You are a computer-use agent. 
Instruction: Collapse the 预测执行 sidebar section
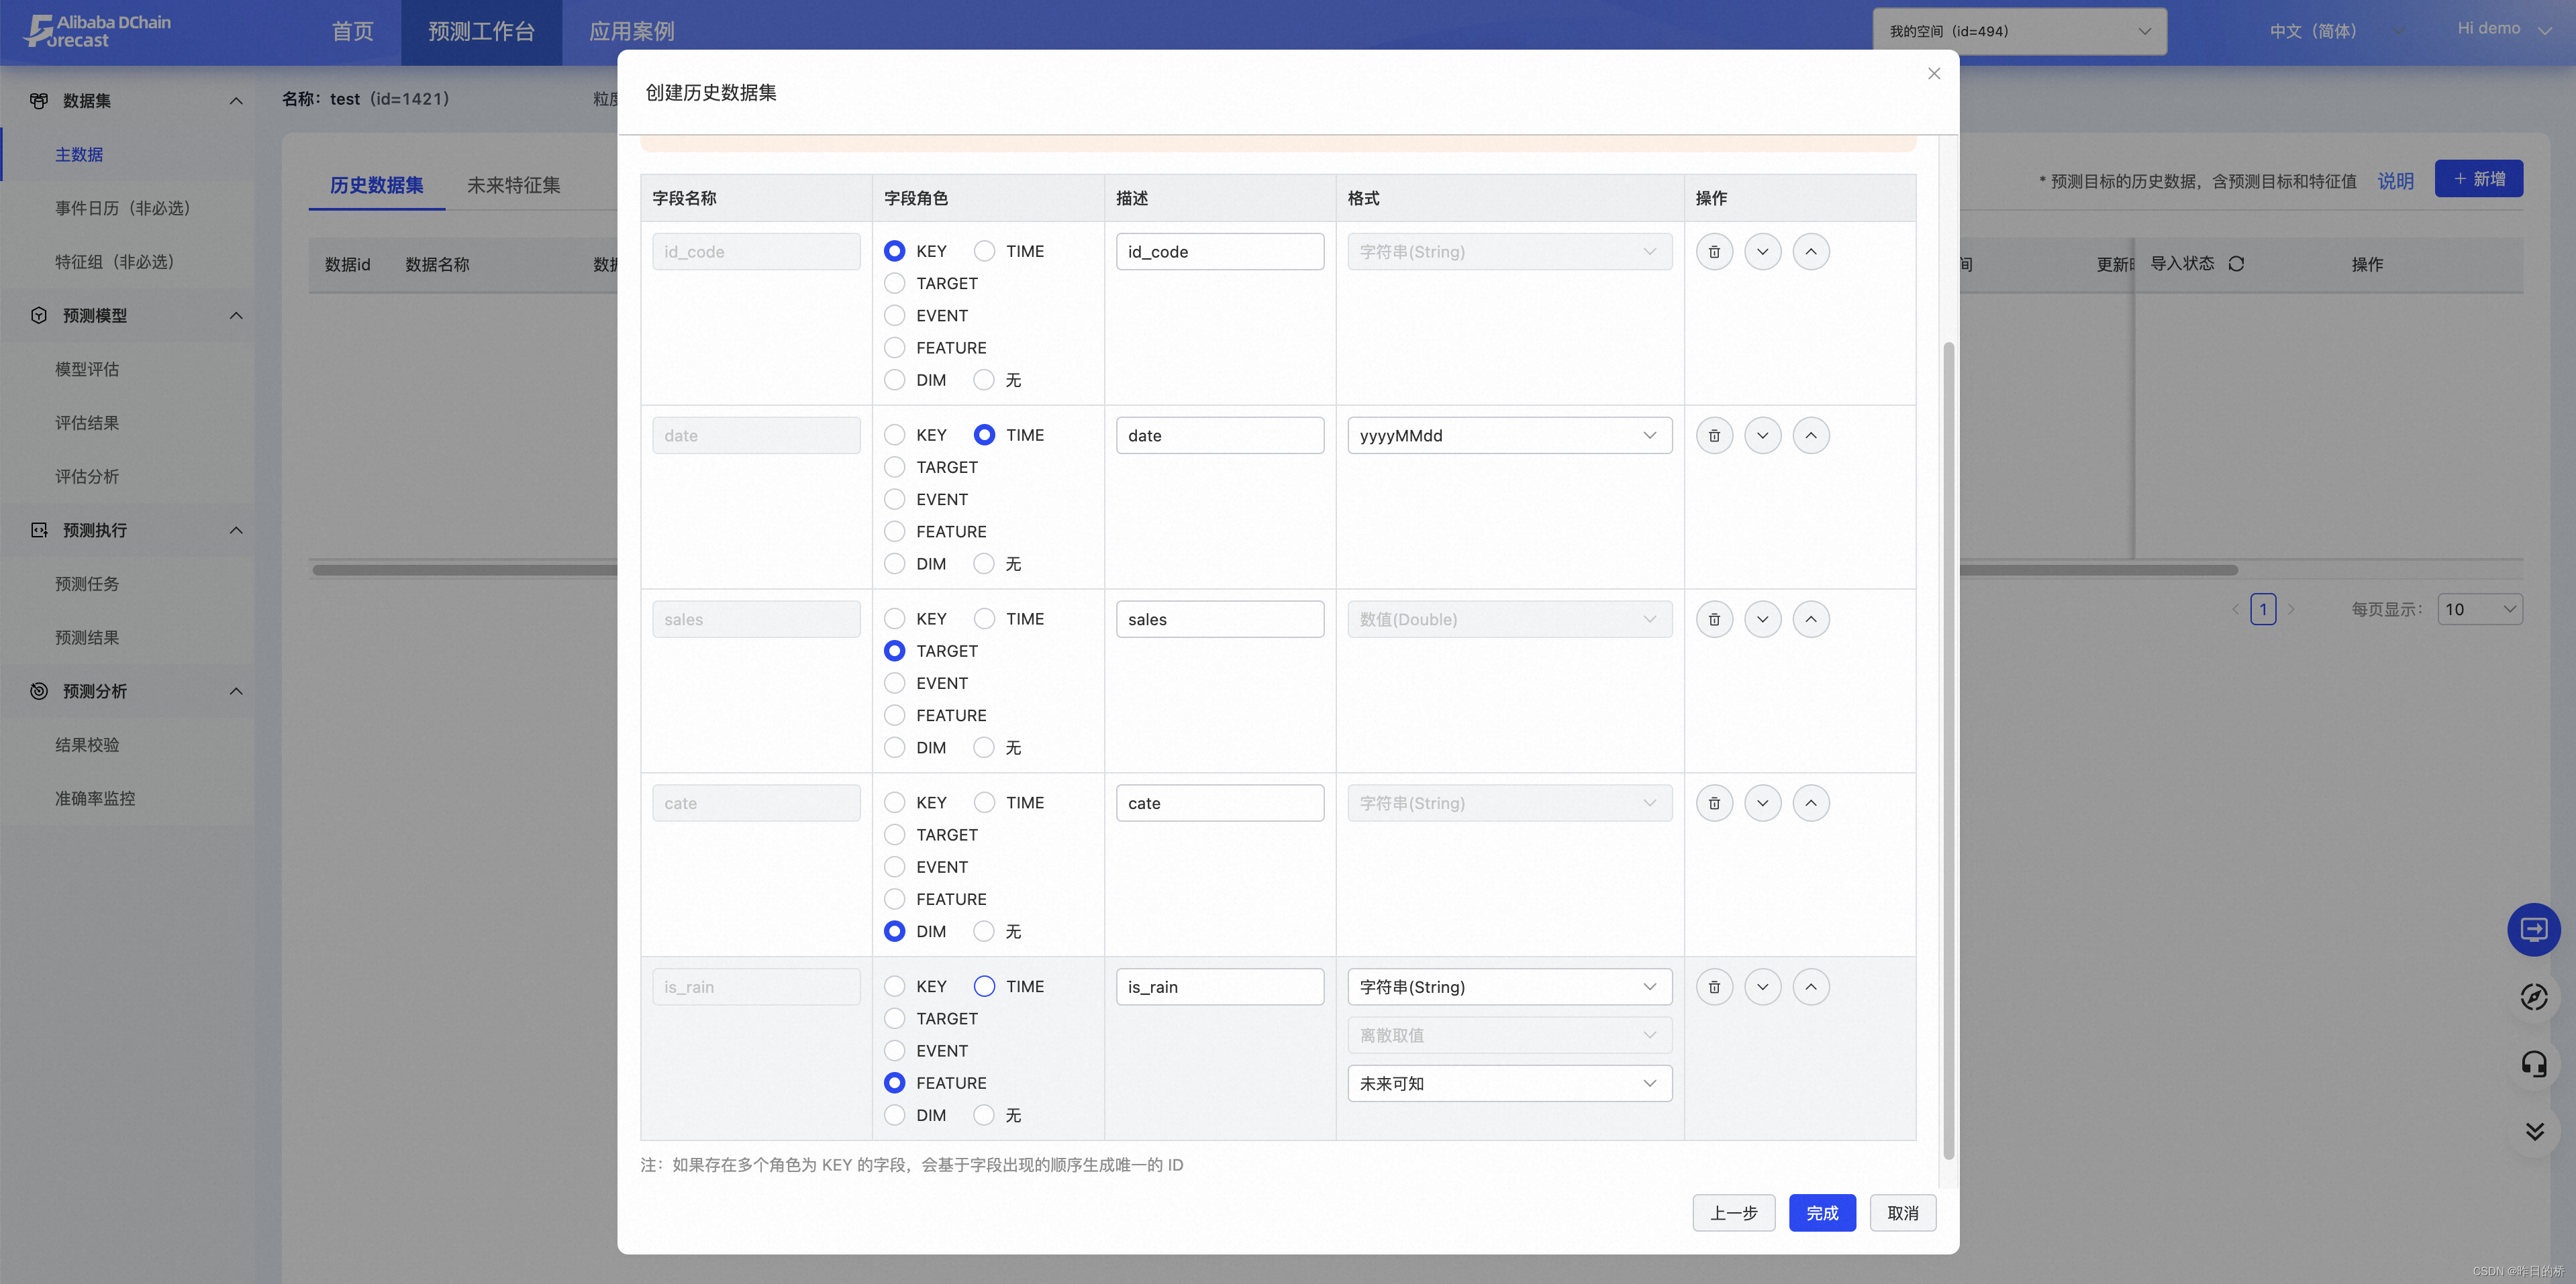click(x=236, y=531)
